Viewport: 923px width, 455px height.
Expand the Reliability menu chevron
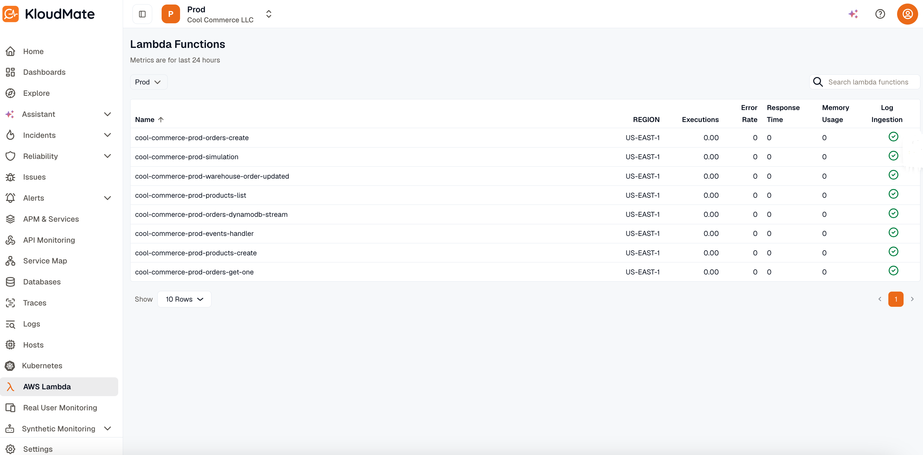(x=108, y=156)
